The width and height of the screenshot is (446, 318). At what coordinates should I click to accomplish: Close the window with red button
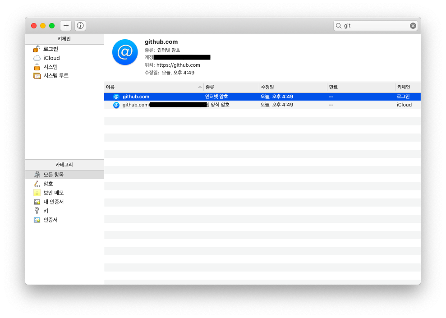(x=34, y=26)
